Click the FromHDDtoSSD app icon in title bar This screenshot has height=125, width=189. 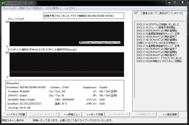click(3, 3)
